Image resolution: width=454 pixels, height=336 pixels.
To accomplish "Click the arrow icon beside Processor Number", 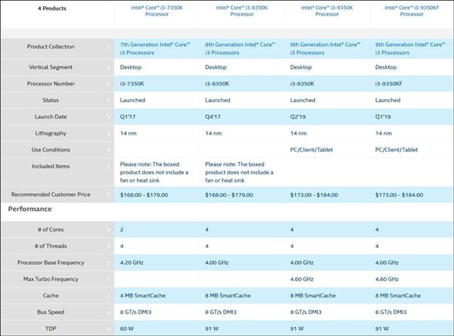I will (x=108, y=83).
